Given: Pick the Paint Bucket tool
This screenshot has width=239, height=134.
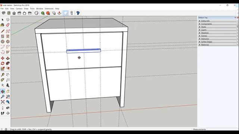Looking at the screenshot, I should tap(3, 25).
